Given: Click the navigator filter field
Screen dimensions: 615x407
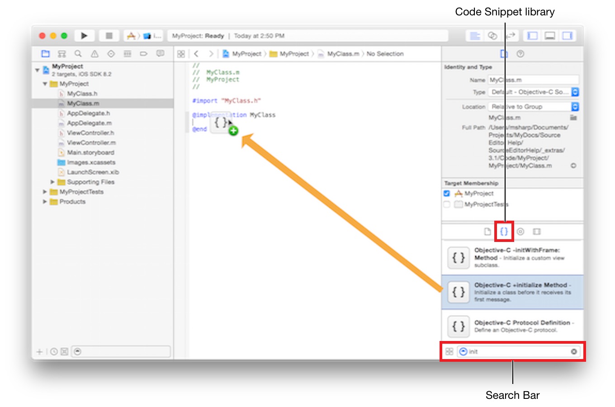Looking at the screenshot, I should pyautogui.click(x=121, y=351).
